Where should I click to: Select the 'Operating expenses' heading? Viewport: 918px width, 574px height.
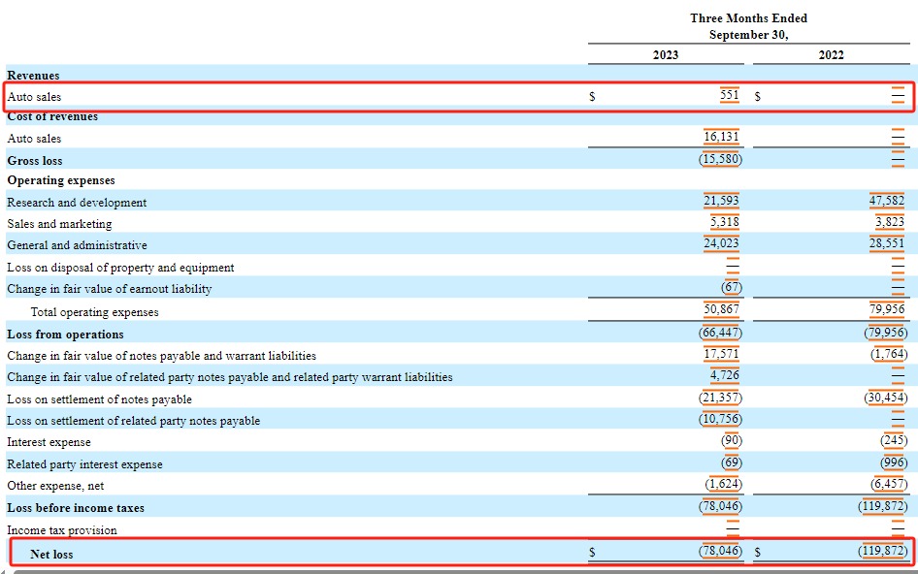click(x=61, y=180)
